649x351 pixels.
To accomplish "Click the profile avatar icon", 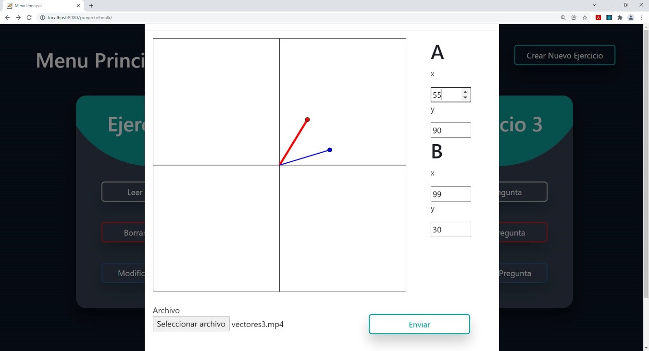I will [x=631, y=18].
